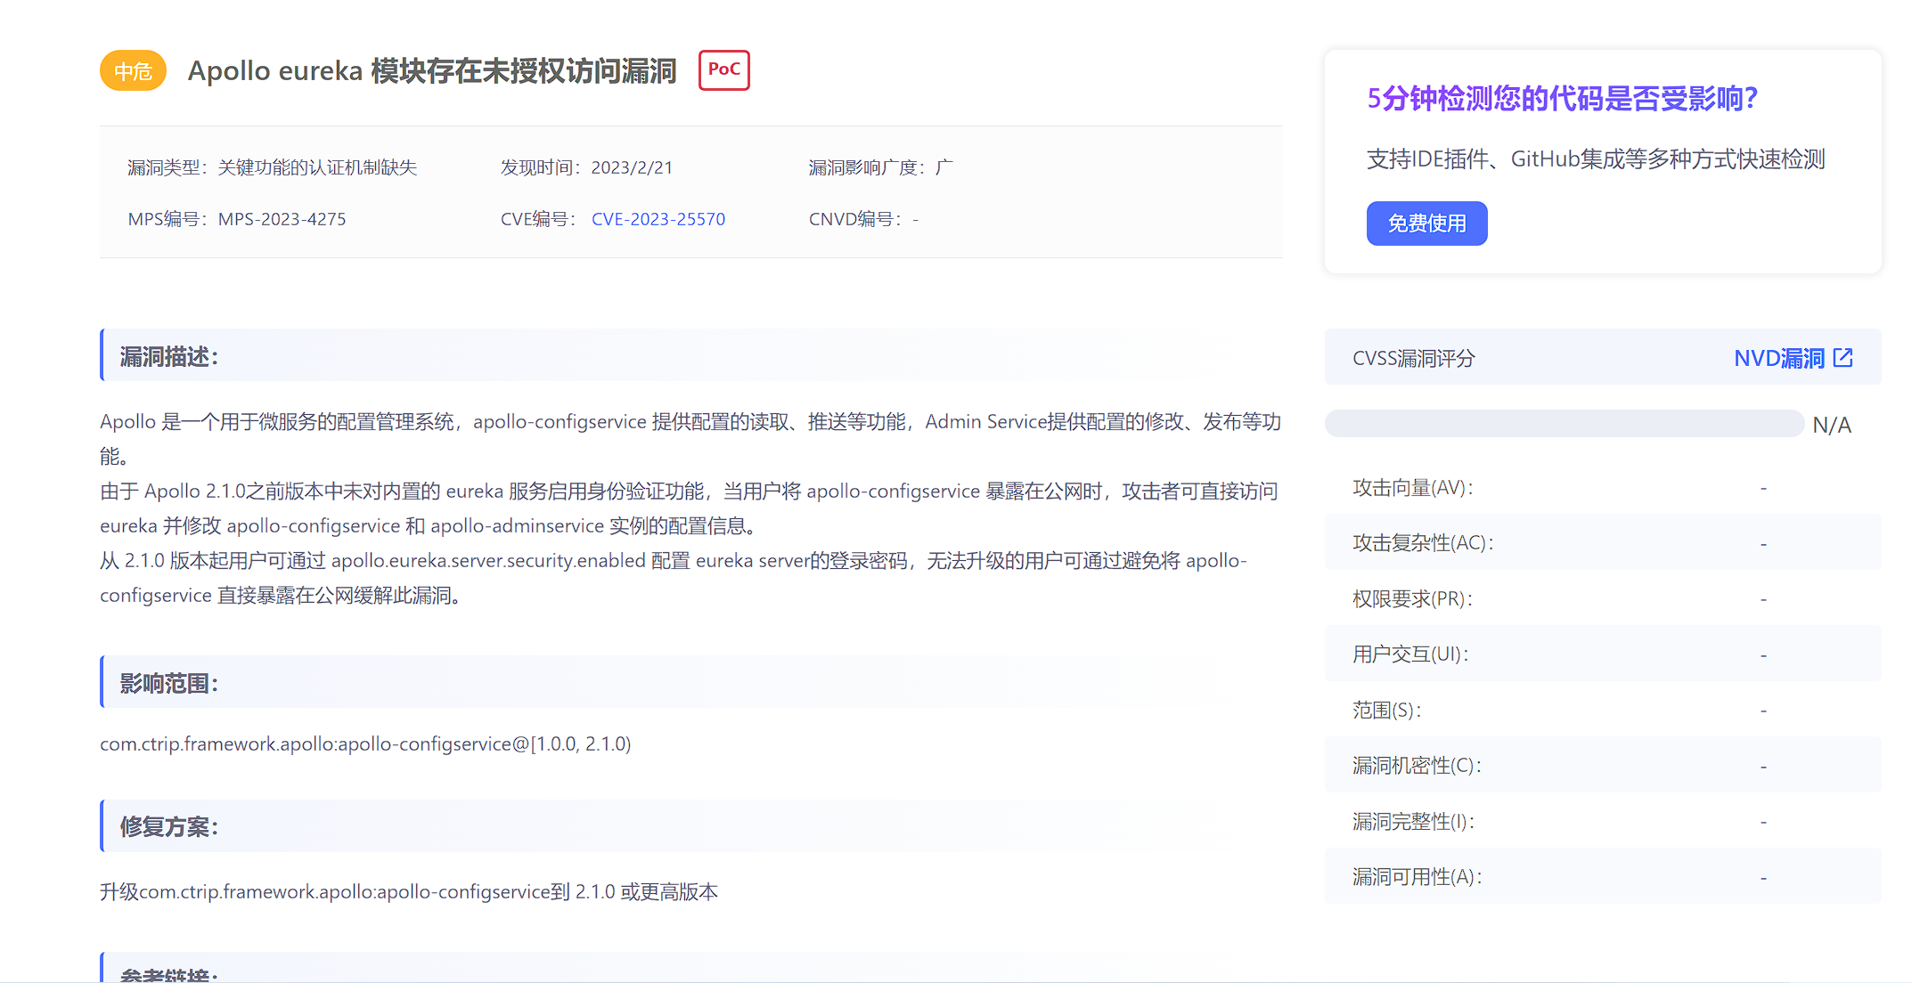Click the 攻击复杂性(AC) row

click(x=1603, y=543)
